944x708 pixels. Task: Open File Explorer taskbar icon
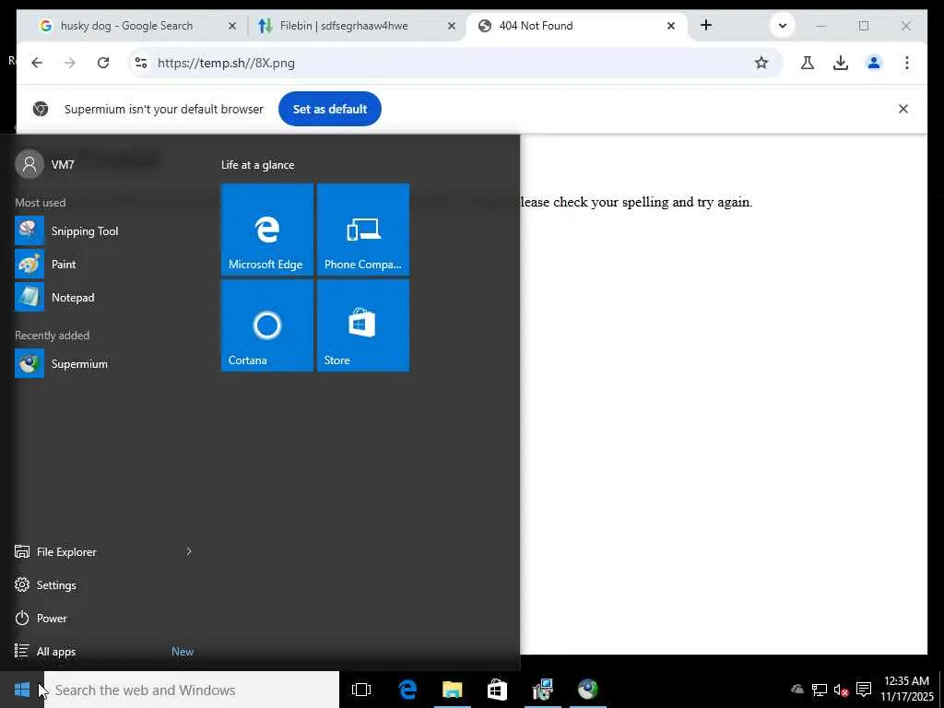[x=452, y=690]
